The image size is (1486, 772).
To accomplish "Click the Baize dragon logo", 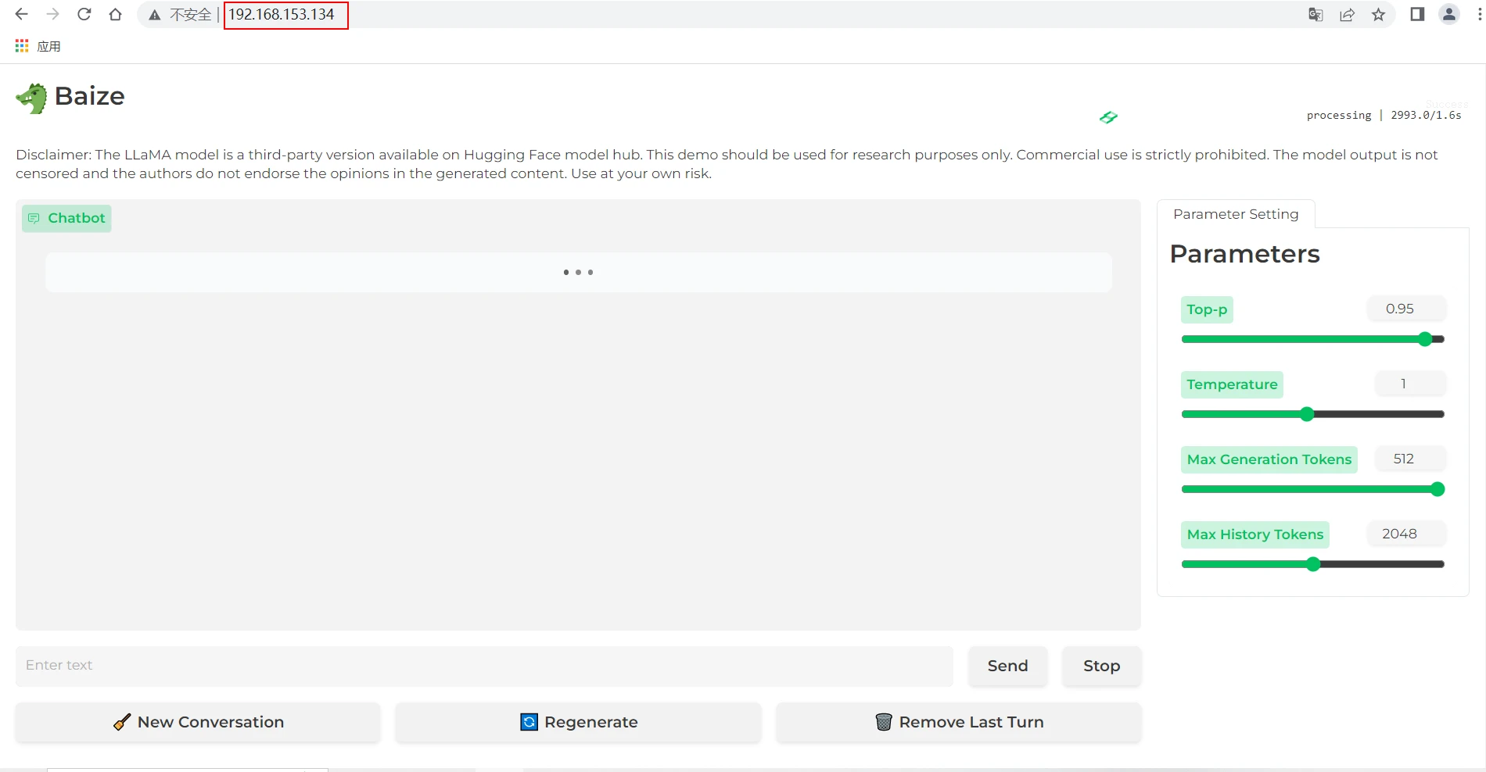I will [31, 98].
